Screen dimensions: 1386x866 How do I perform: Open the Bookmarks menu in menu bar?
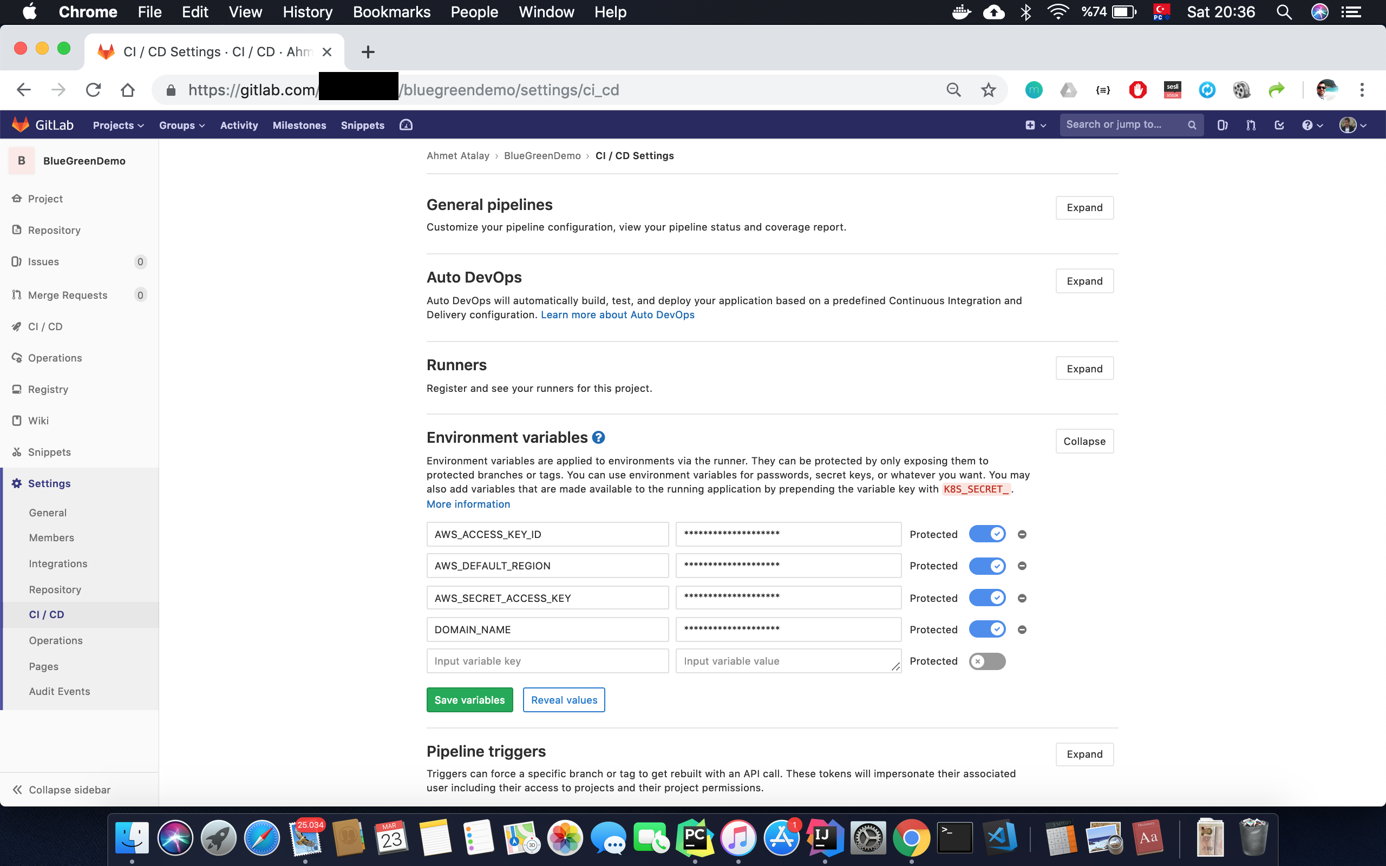tap(391, 12)
